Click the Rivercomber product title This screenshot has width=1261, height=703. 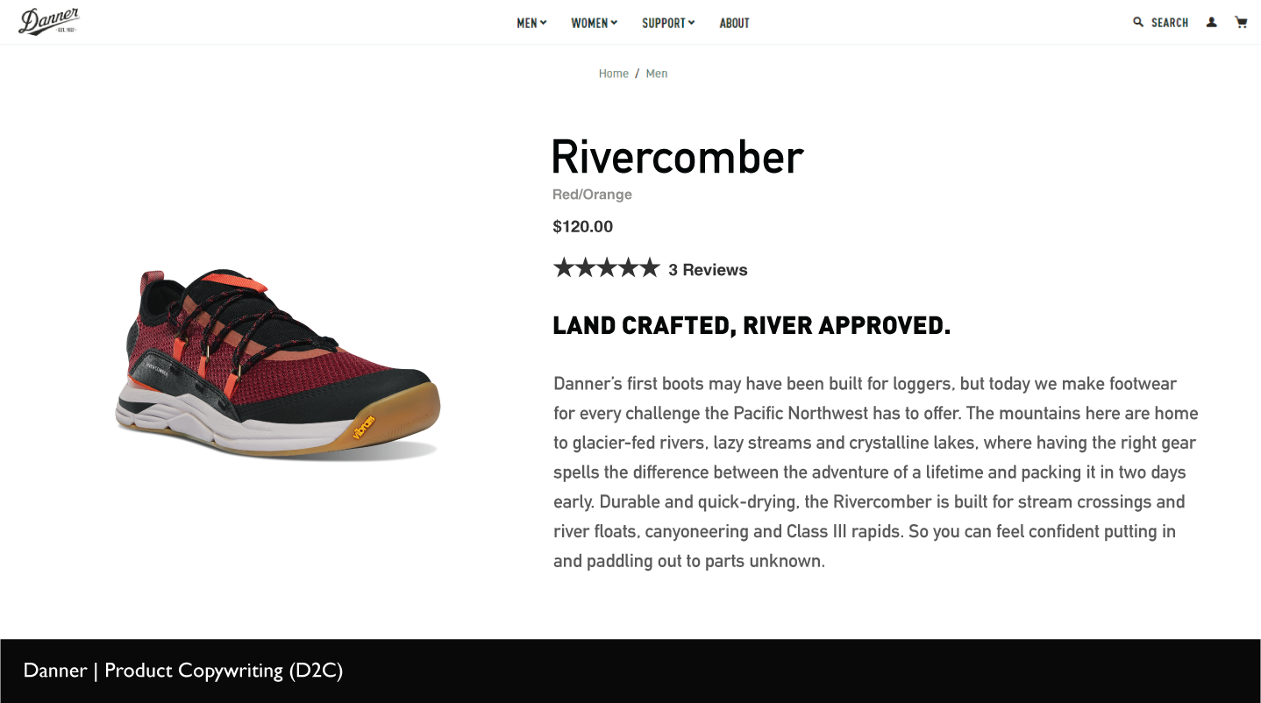point(677,157)
